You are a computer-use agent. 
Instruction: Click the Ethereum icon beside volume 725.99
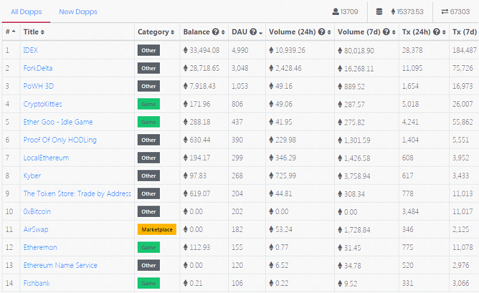[271, 176]
